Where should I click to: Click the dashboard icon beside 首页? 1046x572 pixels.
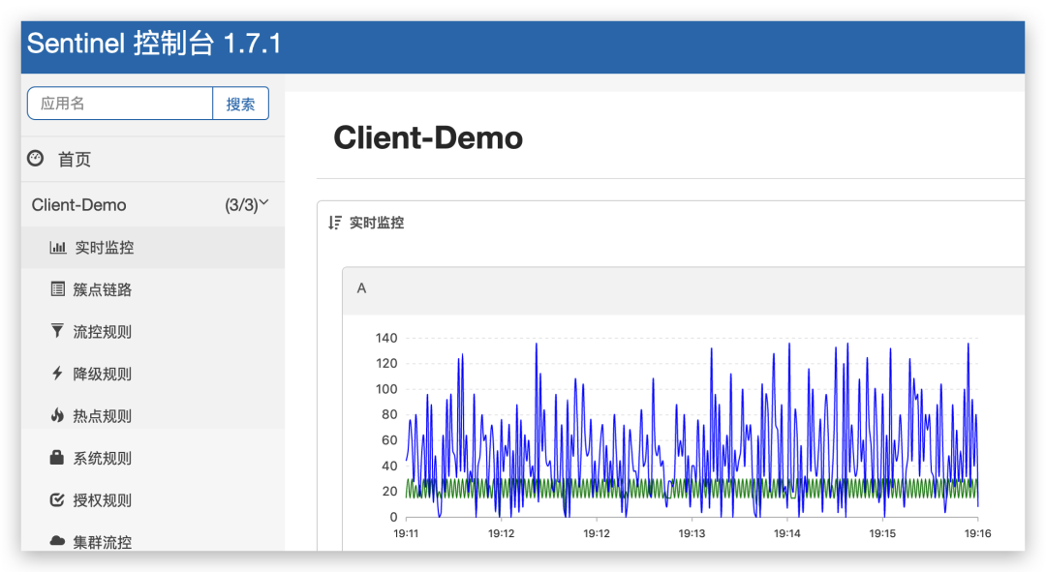click(x=36, y=159)
